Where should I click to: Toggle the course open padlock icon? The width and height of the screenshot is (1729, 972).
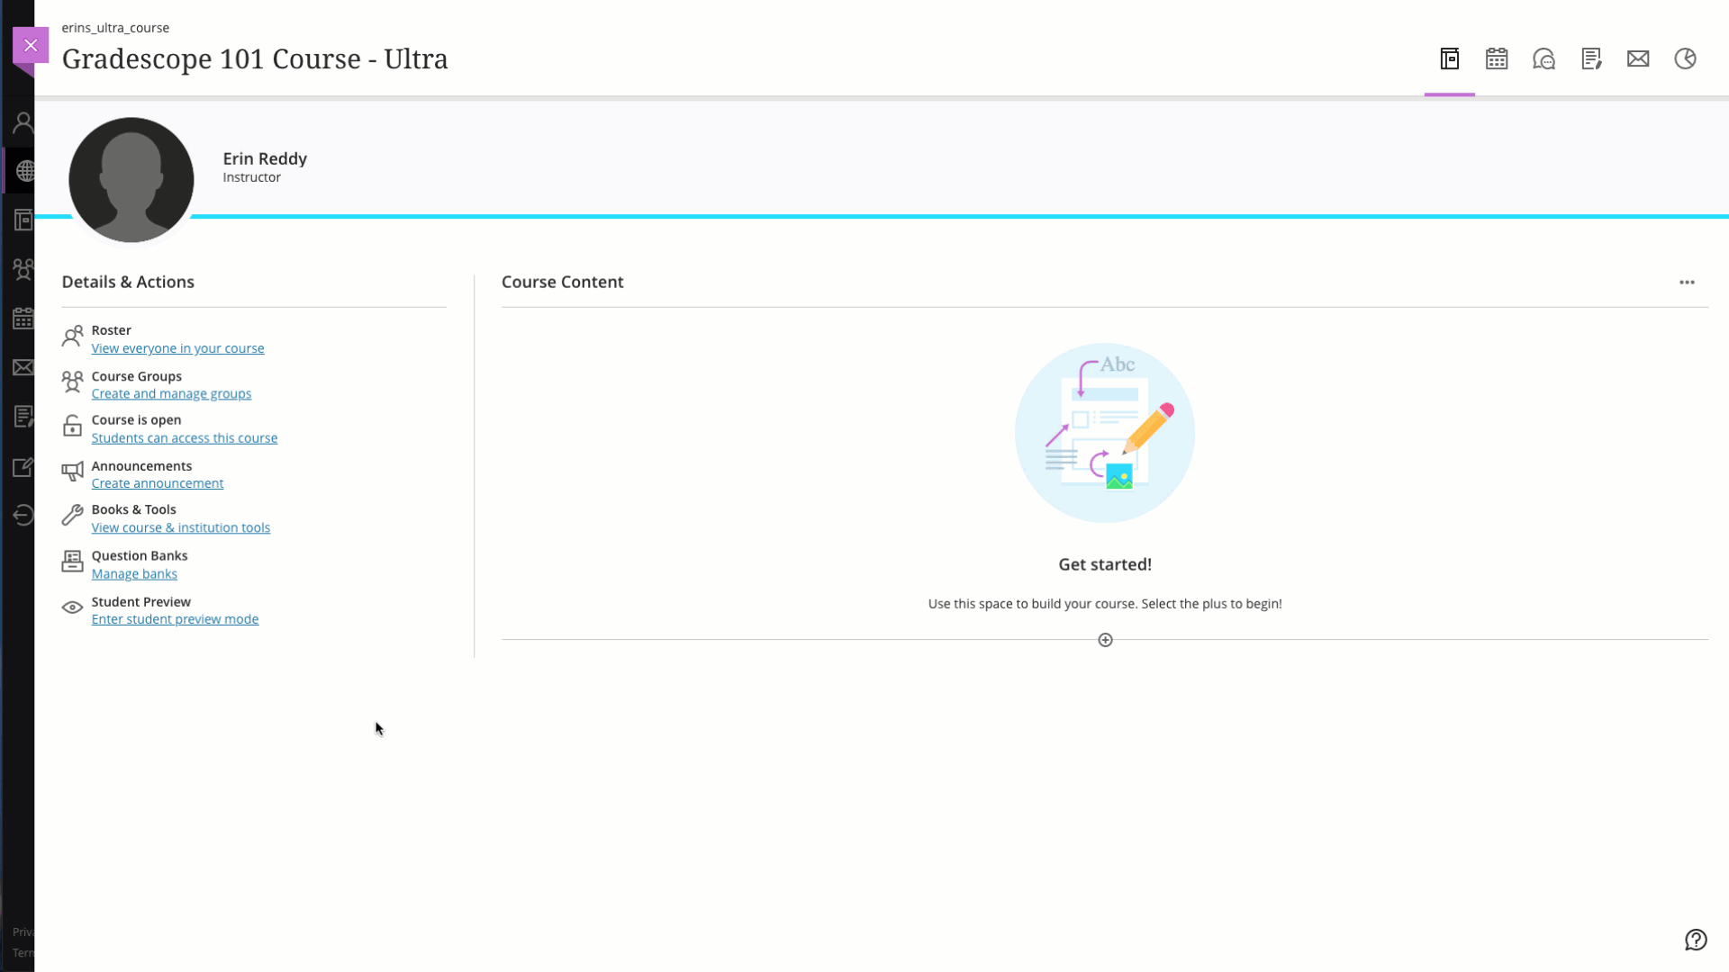click(x=72, y=426)
